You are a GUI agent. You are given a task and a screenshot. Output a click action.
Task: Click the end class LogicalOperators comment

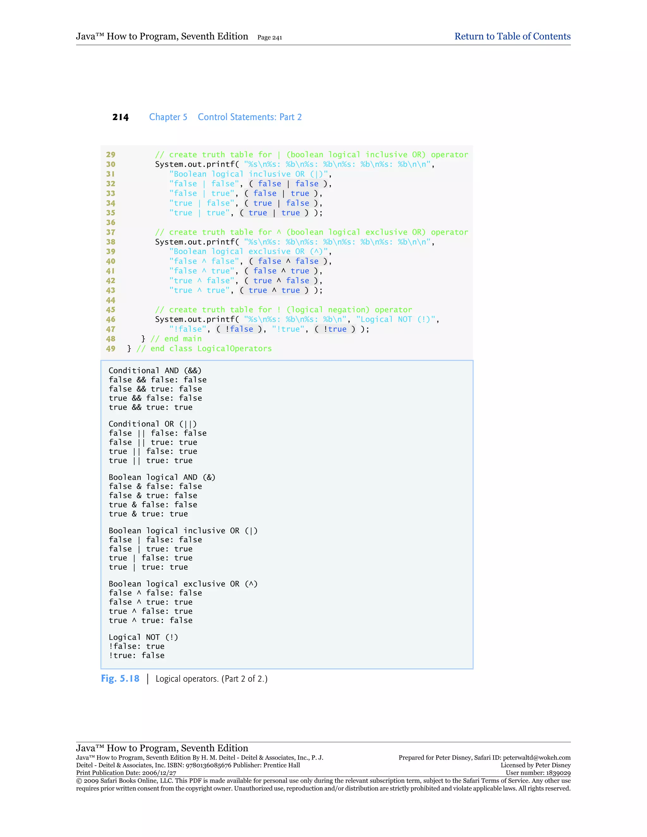pyautogui.click(x=204, y=348)
